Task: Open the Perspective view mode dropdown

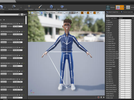Action: pyautogui.click(x=35, y=13)
